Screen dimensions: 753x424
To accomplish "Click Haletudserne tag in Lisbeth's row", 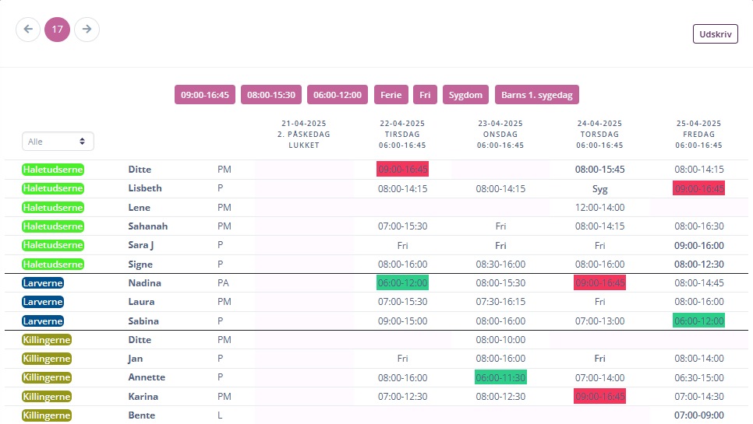I will tap(53, 188).
